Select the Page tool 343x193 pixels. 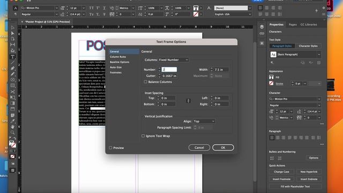click(x=12, y=39)
